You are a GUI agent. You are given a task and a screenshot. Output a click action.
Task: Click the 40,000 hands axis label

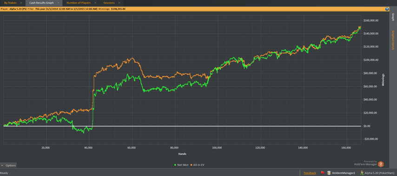[88, 148]
